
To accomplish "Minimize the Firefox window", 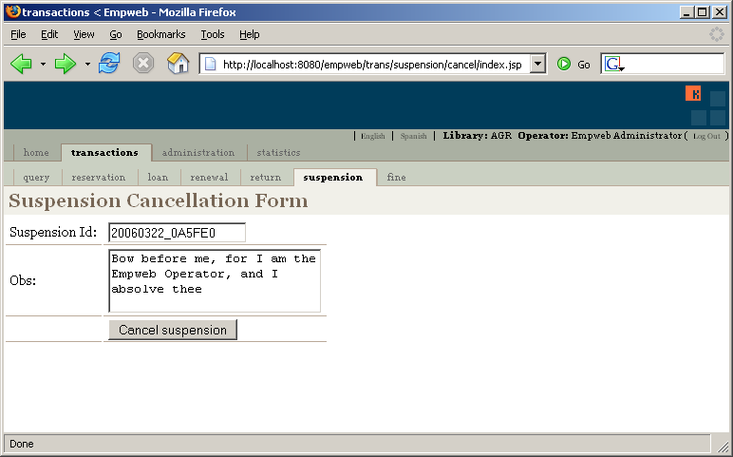I will pos(686,12).
